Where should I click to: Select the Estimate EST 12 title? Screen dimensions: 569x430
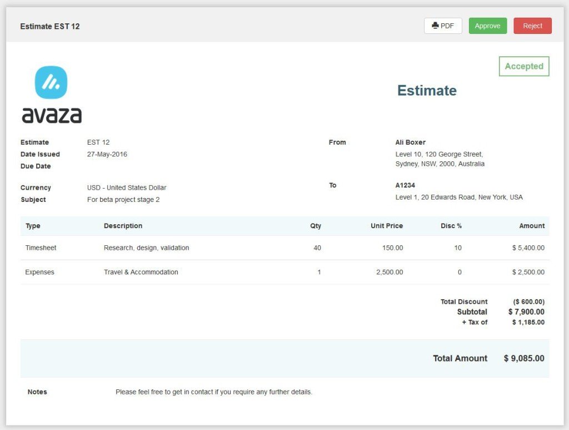click(49, 26)
